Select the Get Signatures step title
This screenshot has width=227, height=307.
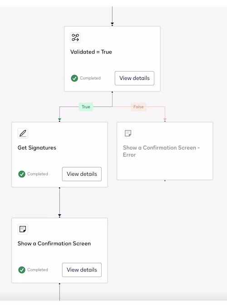(37, 148)
